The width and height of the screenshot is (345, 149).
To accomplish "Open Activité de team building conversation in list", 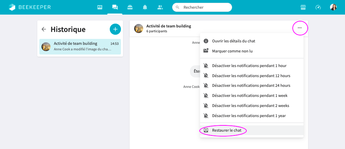I will (80, 47).
